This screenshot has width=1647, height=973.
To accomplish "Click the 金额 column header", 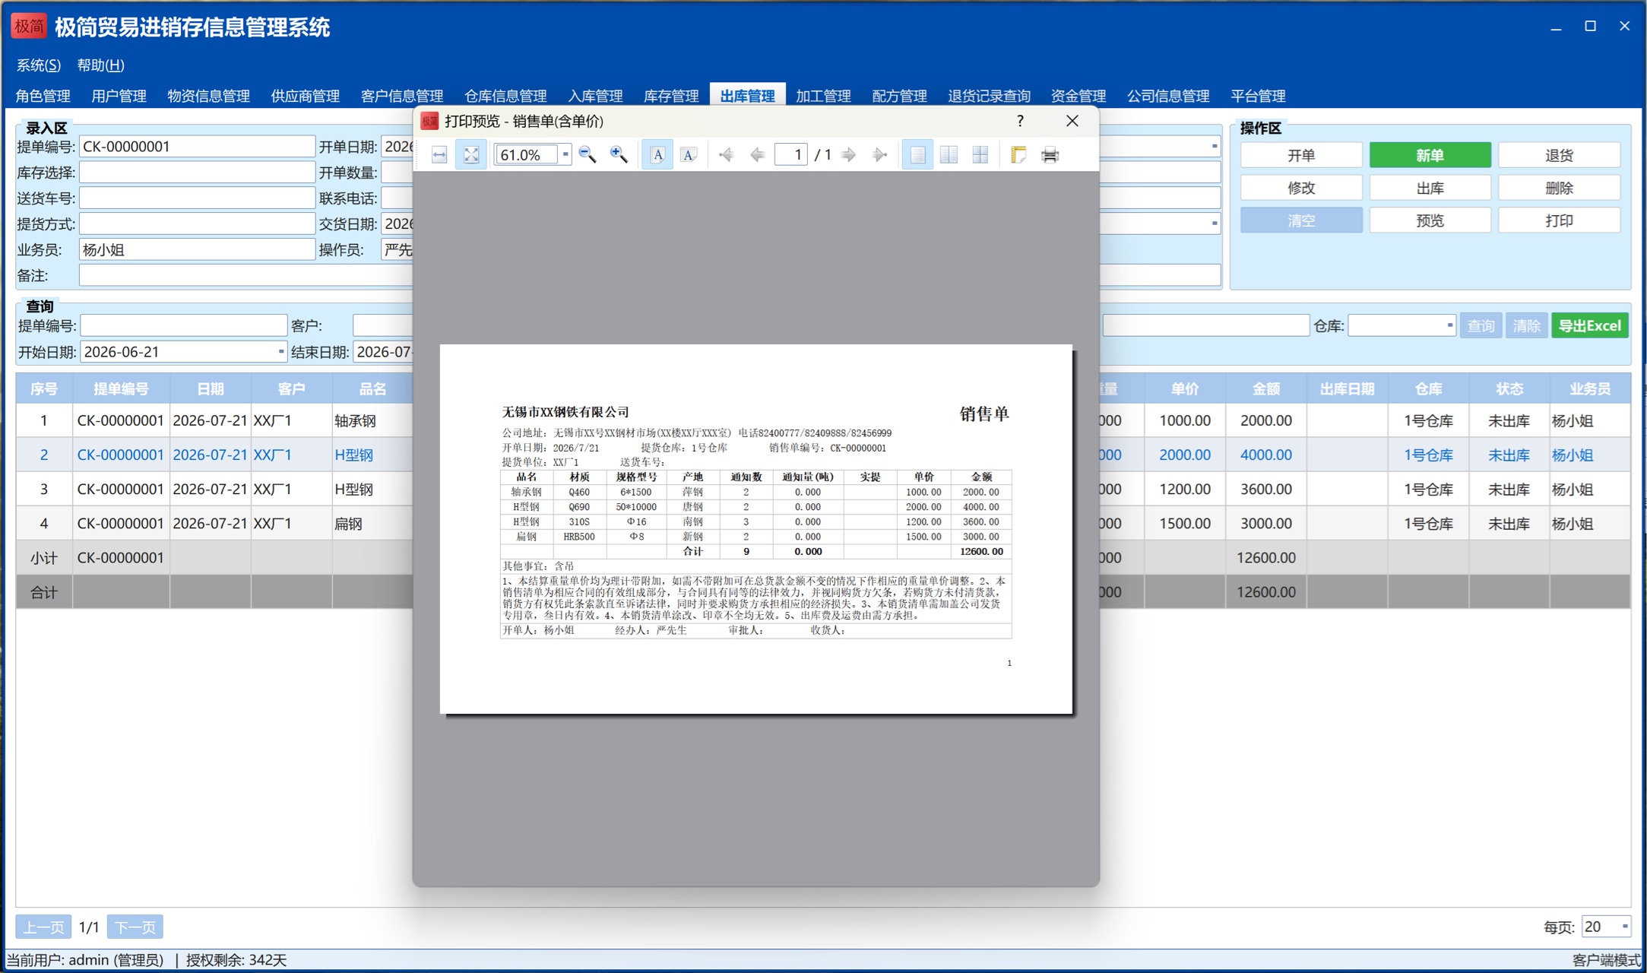I will click(1266, 388).
